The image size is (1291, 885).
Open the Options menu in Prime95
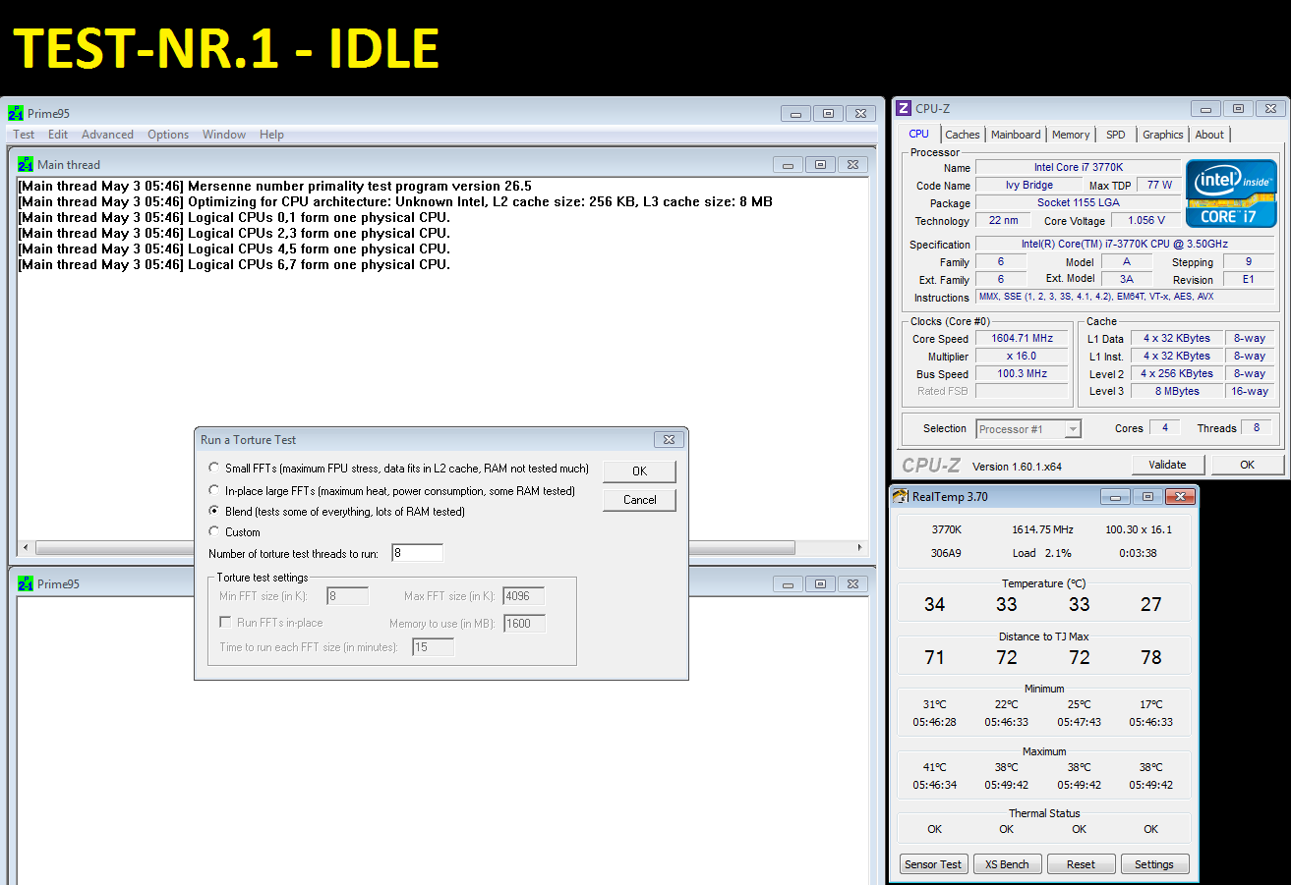pos(168,135)
